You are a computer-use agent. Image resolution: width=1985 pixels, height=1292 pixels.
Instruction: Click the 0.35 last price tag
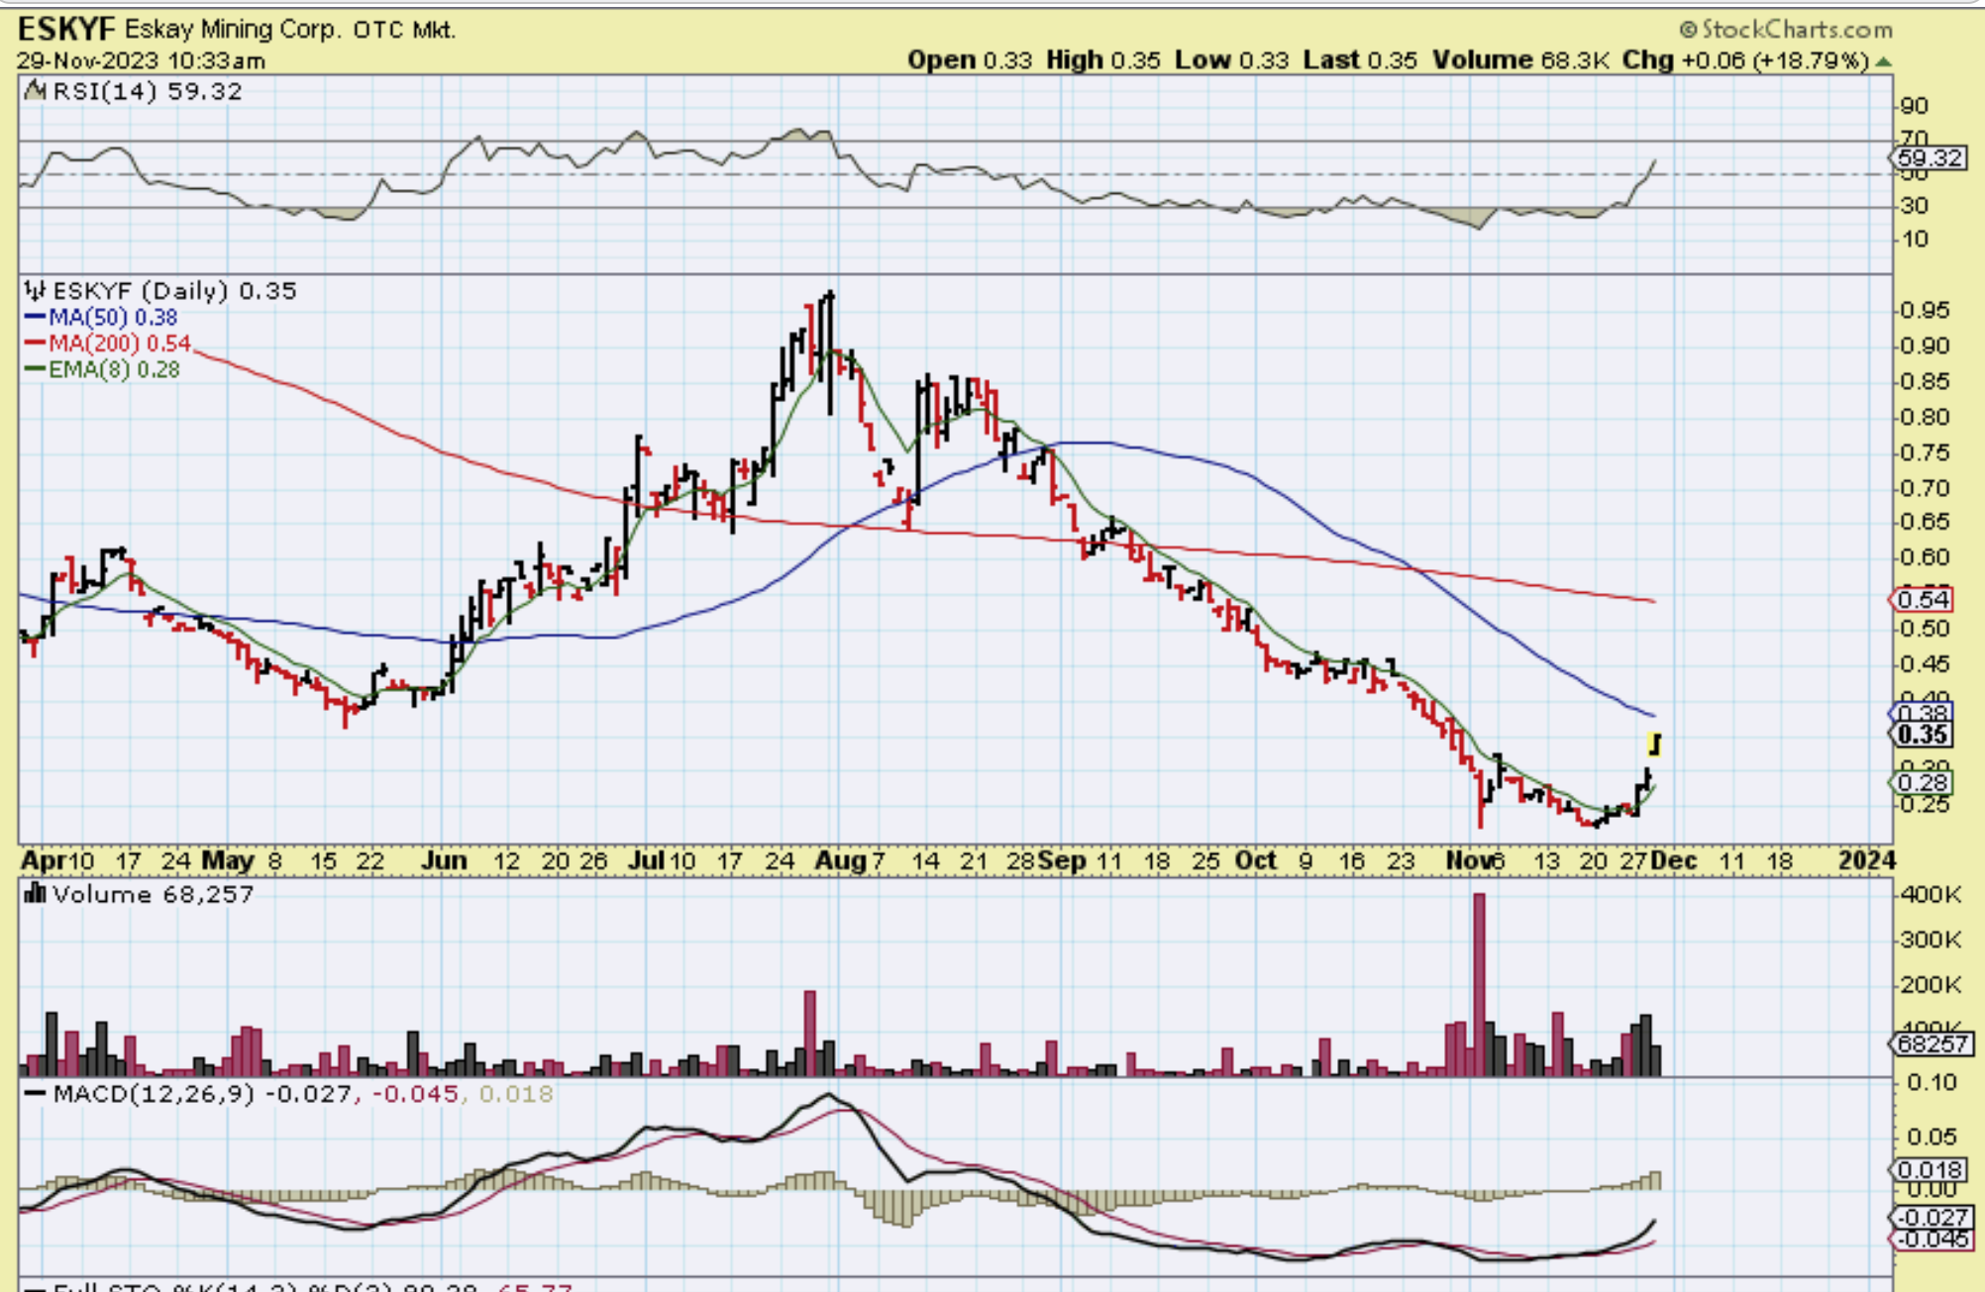1924,735
